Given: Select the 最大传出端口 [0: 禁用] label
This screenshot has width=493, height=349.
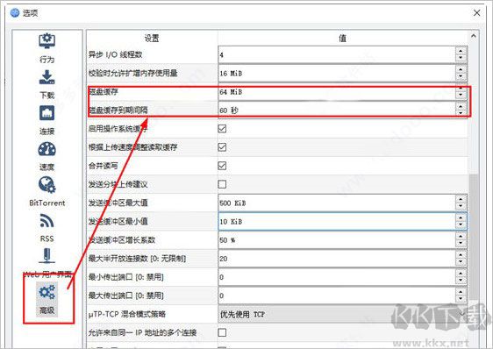Looking at the screenshot, I should pos(125,296).
